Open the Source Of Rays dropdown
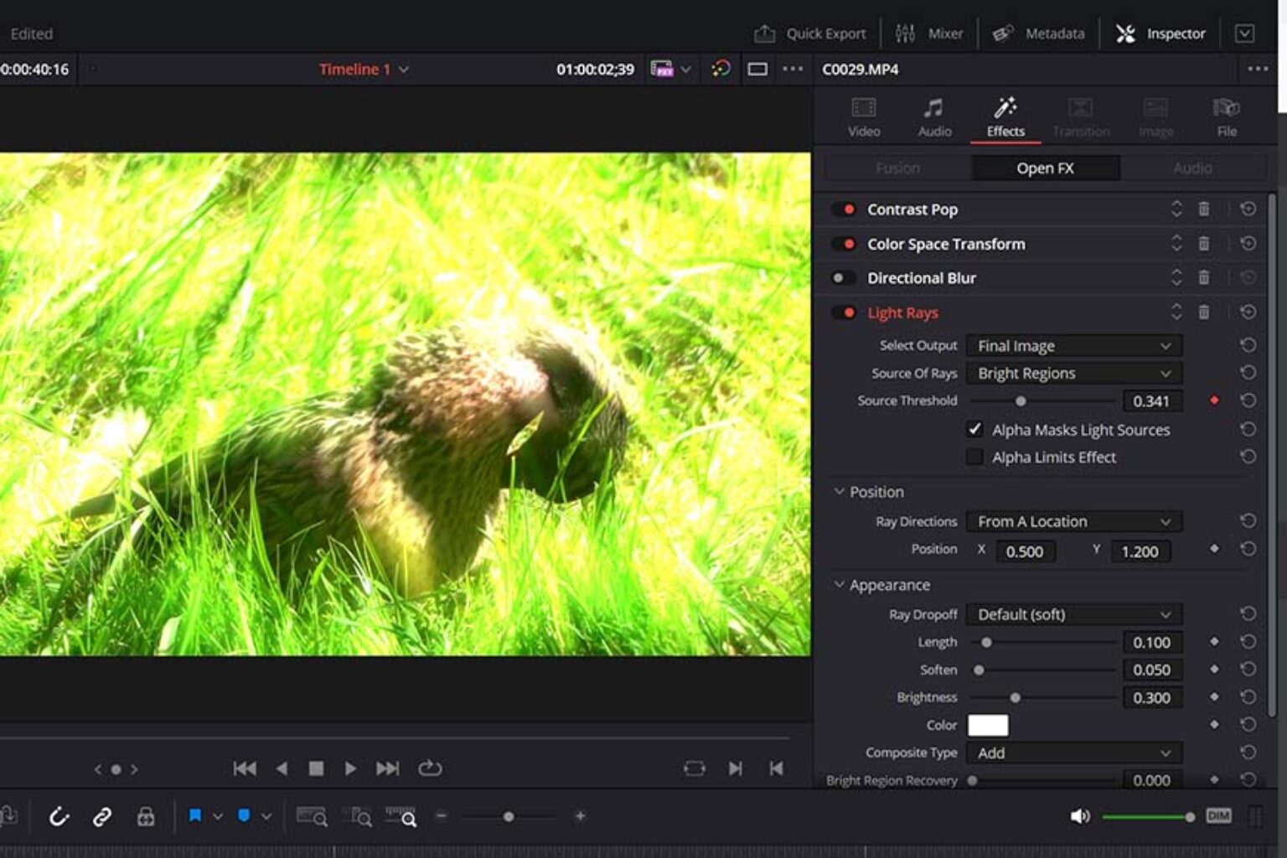1287x858 pixels. point(1074,373)
